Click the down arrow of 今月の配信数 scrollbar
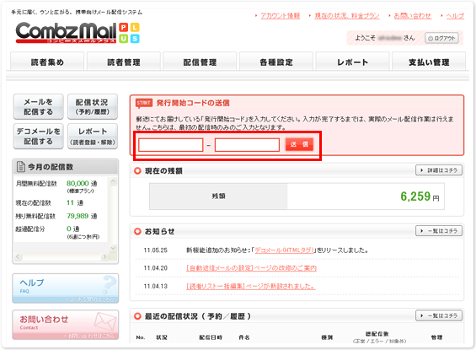 pyautogui.click(x=113, y=248)
